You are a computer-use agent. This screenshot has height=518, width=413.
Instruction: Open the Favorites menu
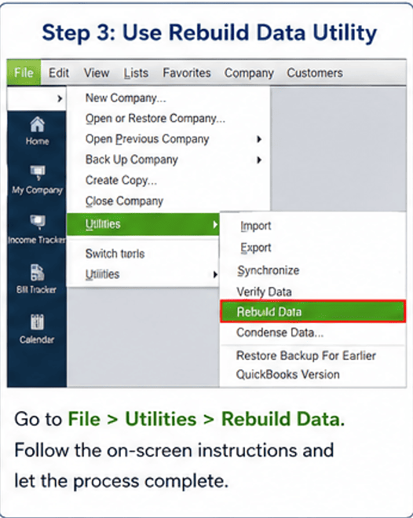tap(187, 72)
